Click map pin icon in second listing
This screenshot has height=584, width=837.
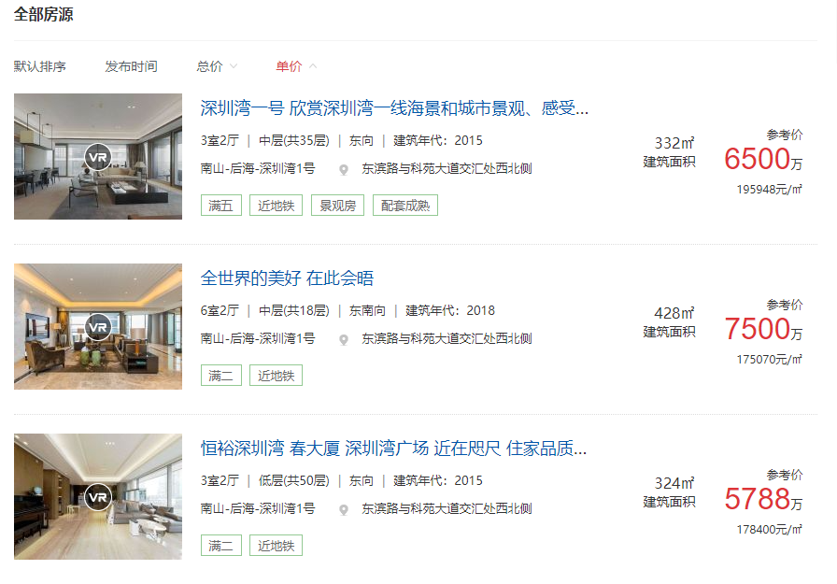point(344,339)
